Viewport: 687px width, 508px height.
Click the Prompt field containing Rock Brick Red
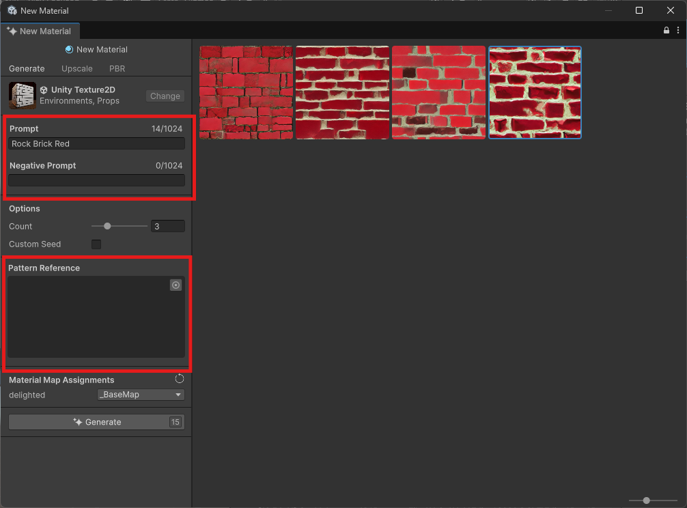pyautogui.click(x=96, y=143)
